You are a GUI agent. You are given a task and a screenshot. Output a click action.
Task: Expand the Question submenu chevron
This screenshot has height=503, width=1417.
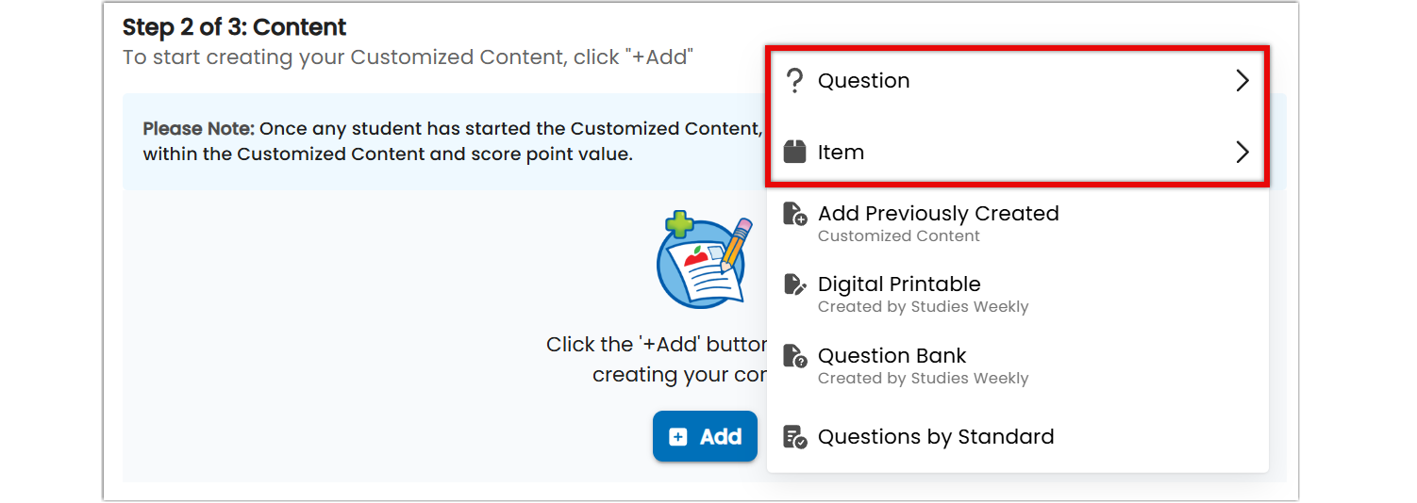tap(1242, 81)
